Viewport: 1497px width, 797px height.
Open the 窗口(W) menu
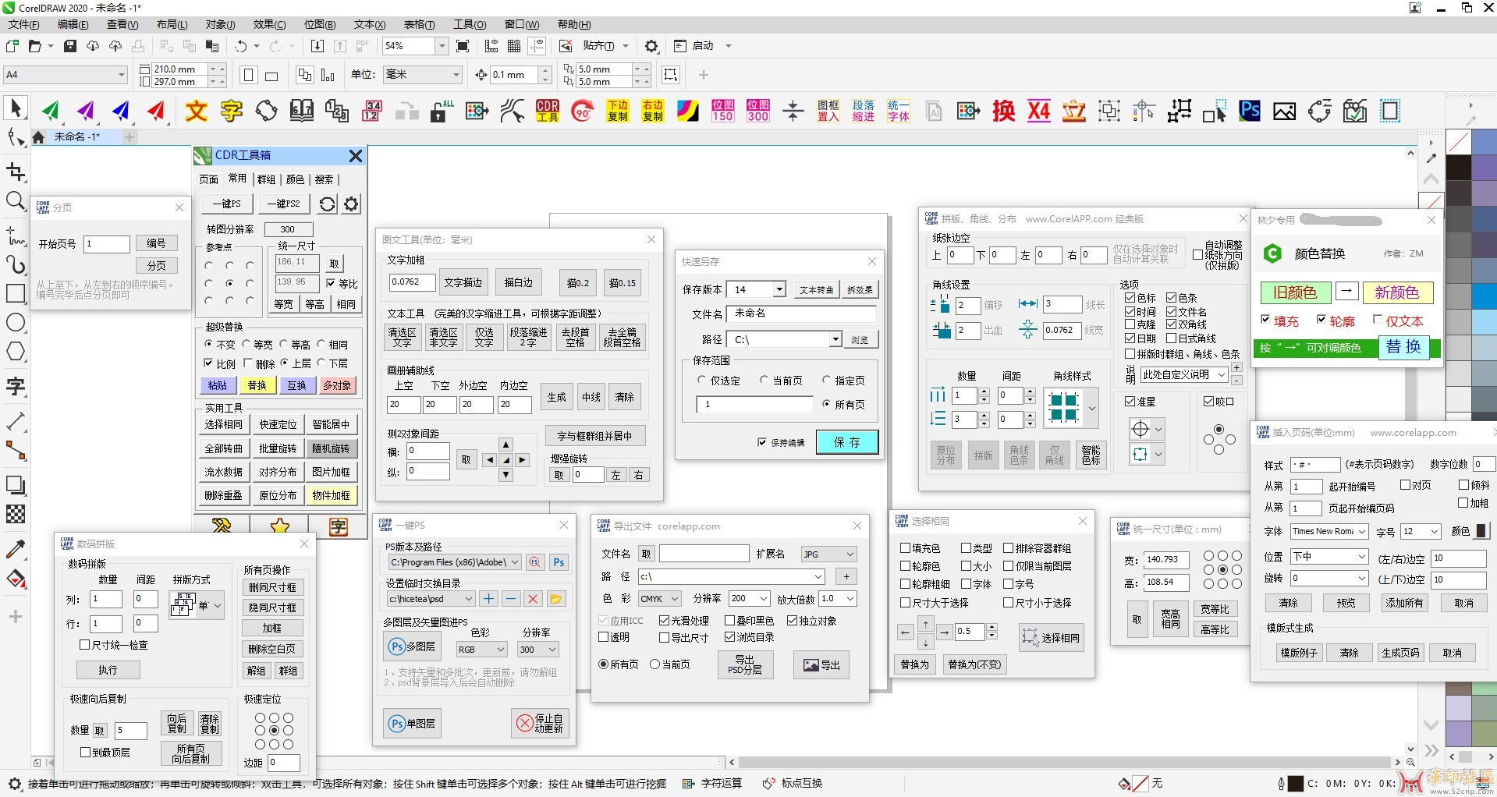click(x=522, y=24)
